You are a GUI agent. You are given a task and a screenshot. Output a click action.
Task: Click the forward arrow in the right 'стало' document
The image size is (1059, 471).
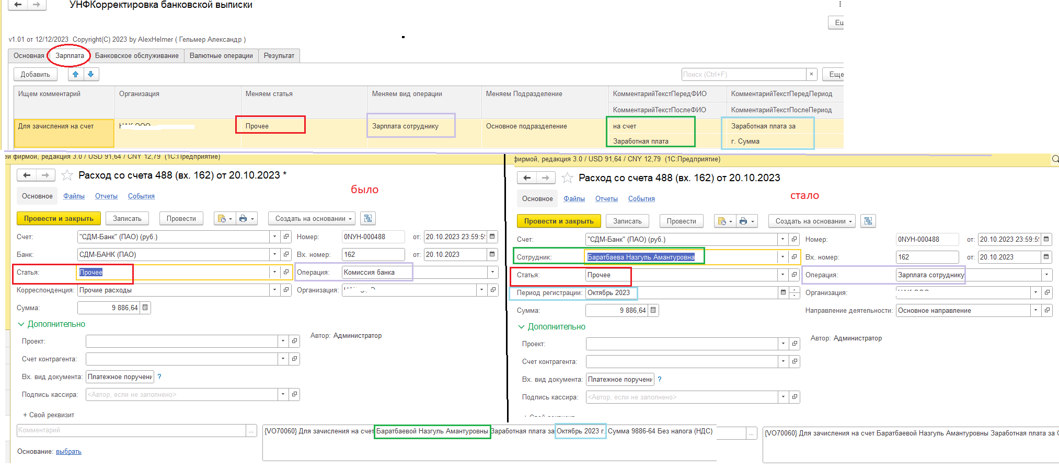pyautogui.click(x=546, y=178)
